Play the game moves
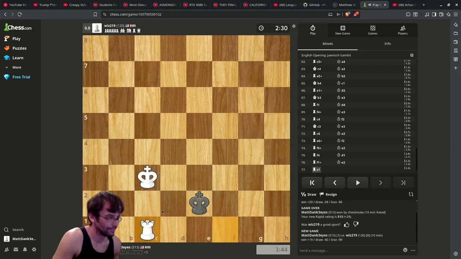Viewport: 461px width, 259px height. click(x=358, y=183)
